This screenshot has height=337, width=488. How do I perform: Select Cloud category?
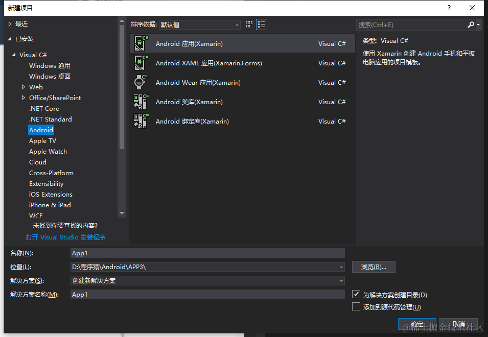click(38, 162)
